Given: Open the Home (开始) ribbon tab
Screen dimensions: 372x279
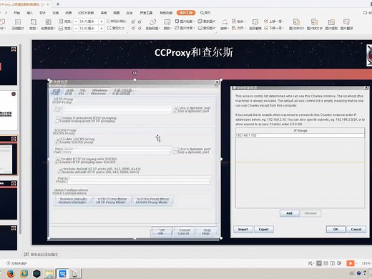Looking at the screenshot, I should tap(16, 13).
